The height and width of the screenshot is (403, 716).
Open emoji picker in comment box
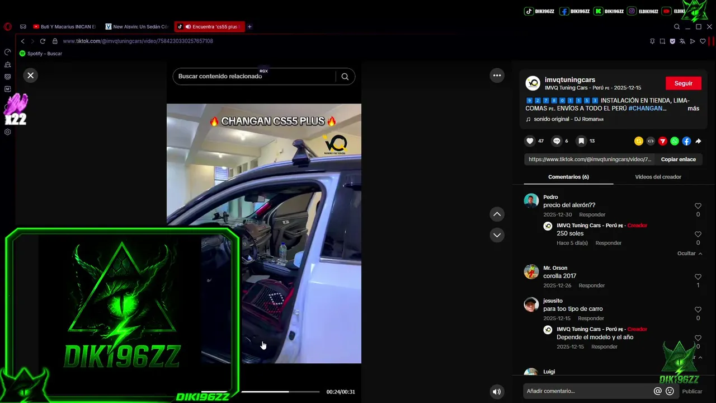(670, 391)
